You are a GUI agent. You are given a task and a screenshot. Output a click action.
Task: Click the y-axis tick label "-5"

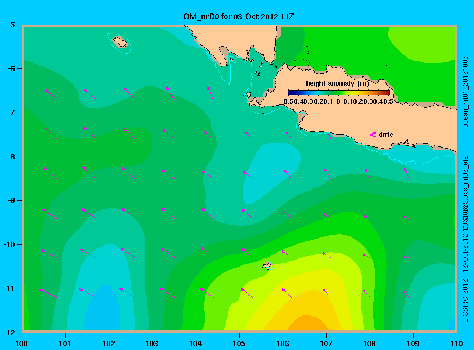coord(11,25)
